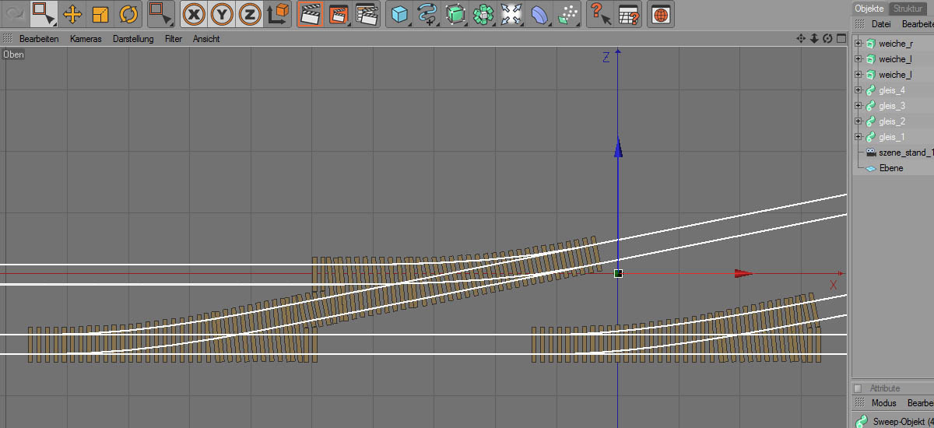Expand the gleis_1 object hierarchy
Image resolution: width=934 pixels, height=428 pixels.
[858, 137]
